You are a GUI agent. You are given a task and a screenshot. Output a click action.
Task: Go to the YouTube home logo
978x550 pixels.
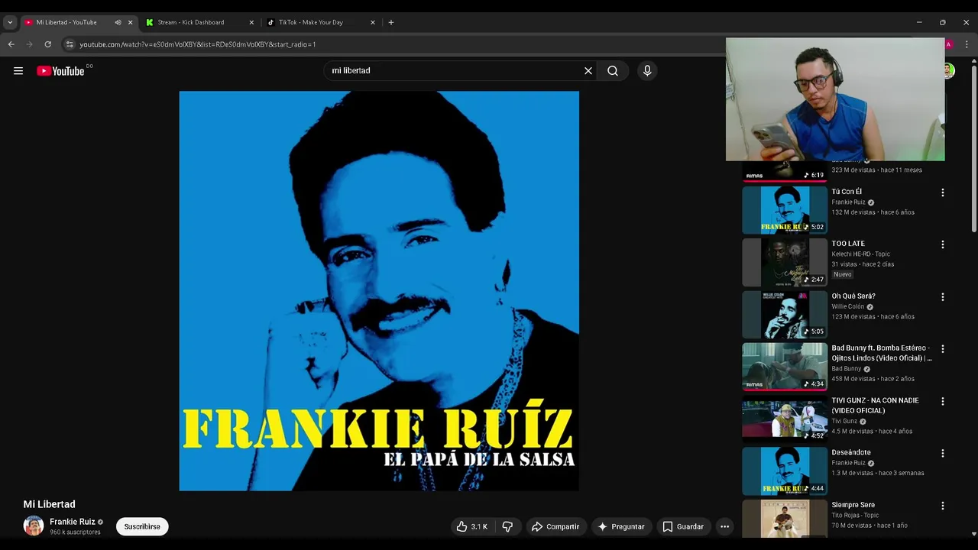60,71
